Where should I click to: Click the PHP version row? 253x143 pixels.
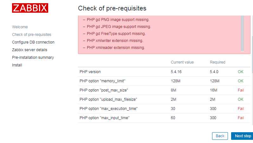pos(164,72)
